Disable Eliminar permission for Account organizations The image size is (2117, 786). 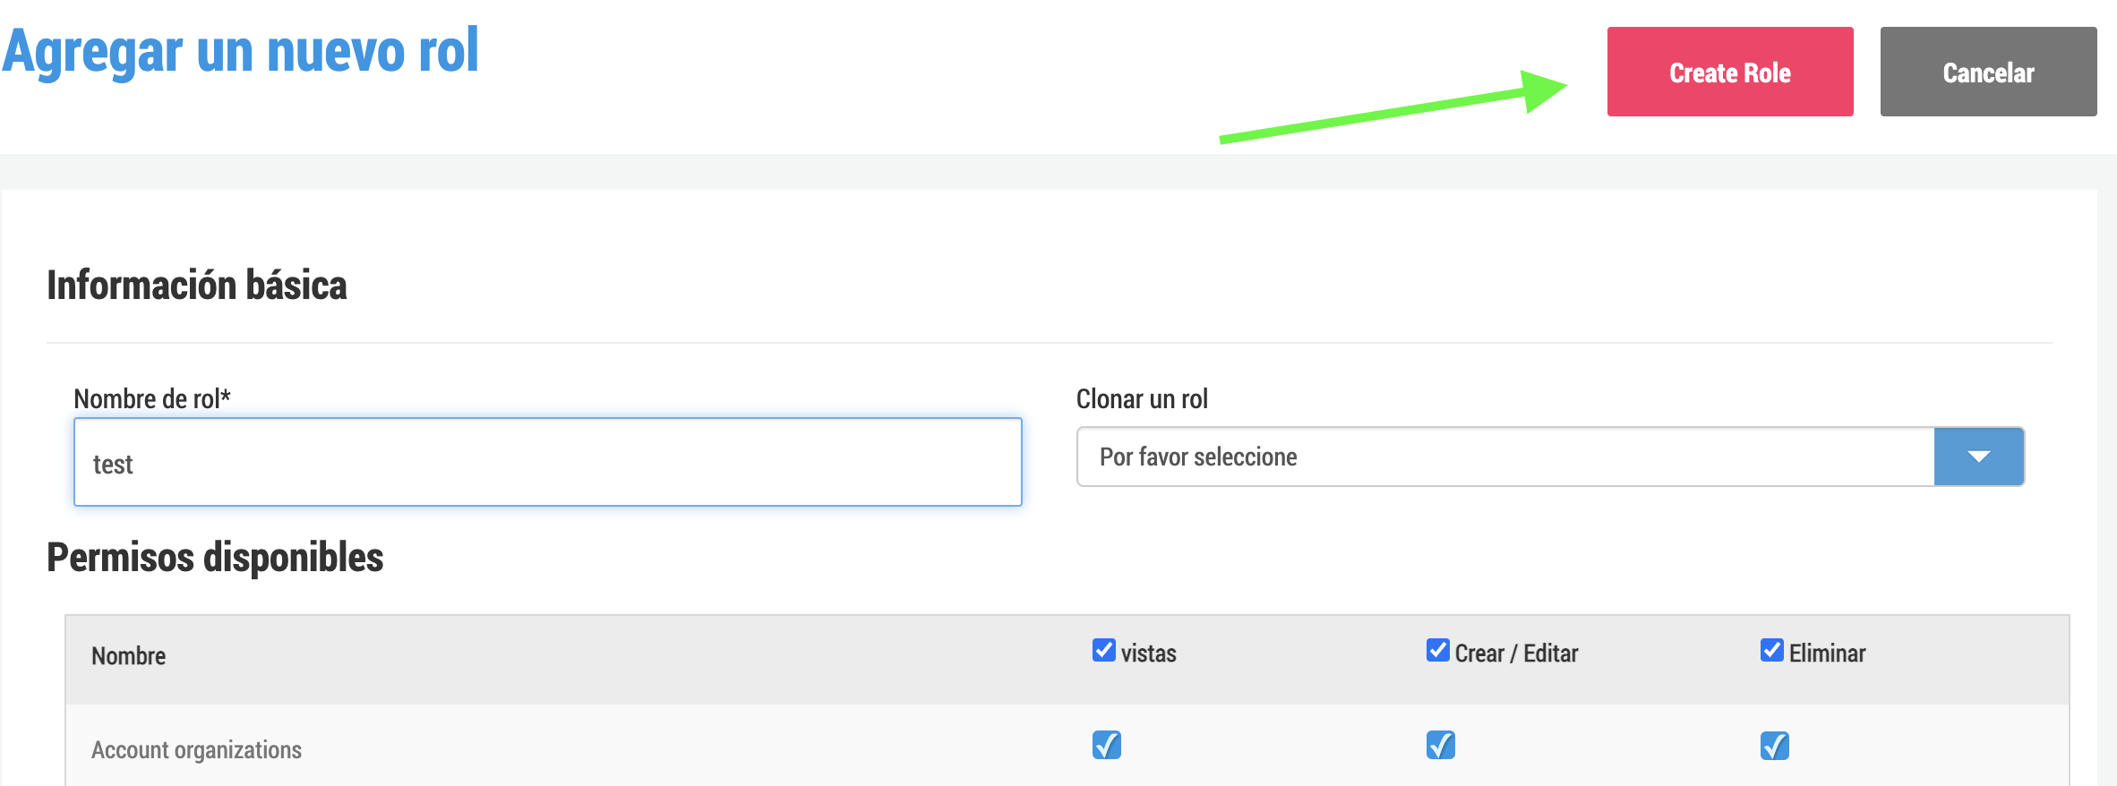tap(1775, 745)
